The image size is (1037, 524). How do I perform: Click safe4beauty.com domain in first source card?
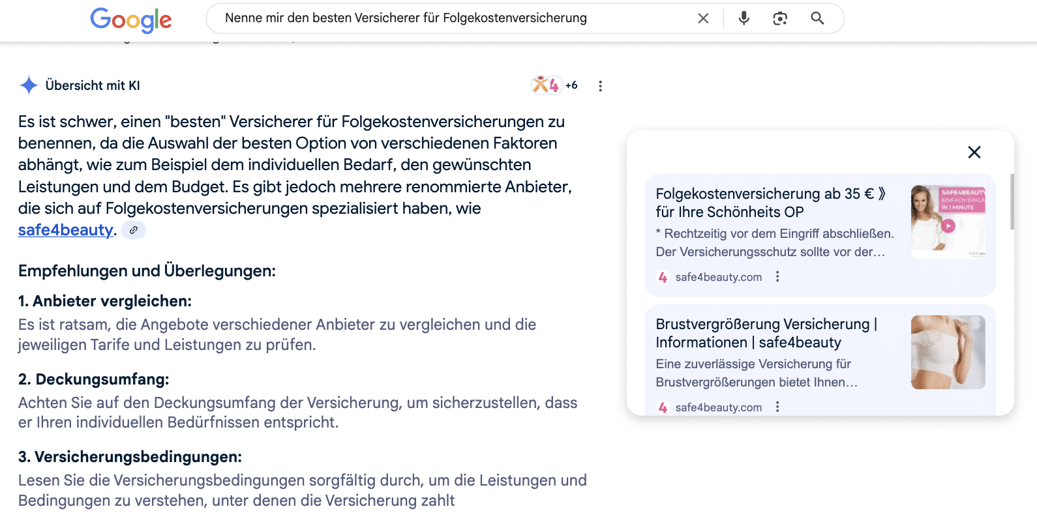coord(719,277)
